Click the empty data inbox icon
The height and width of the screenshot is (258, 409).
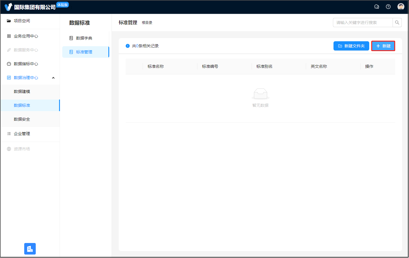tap(260, 94)
